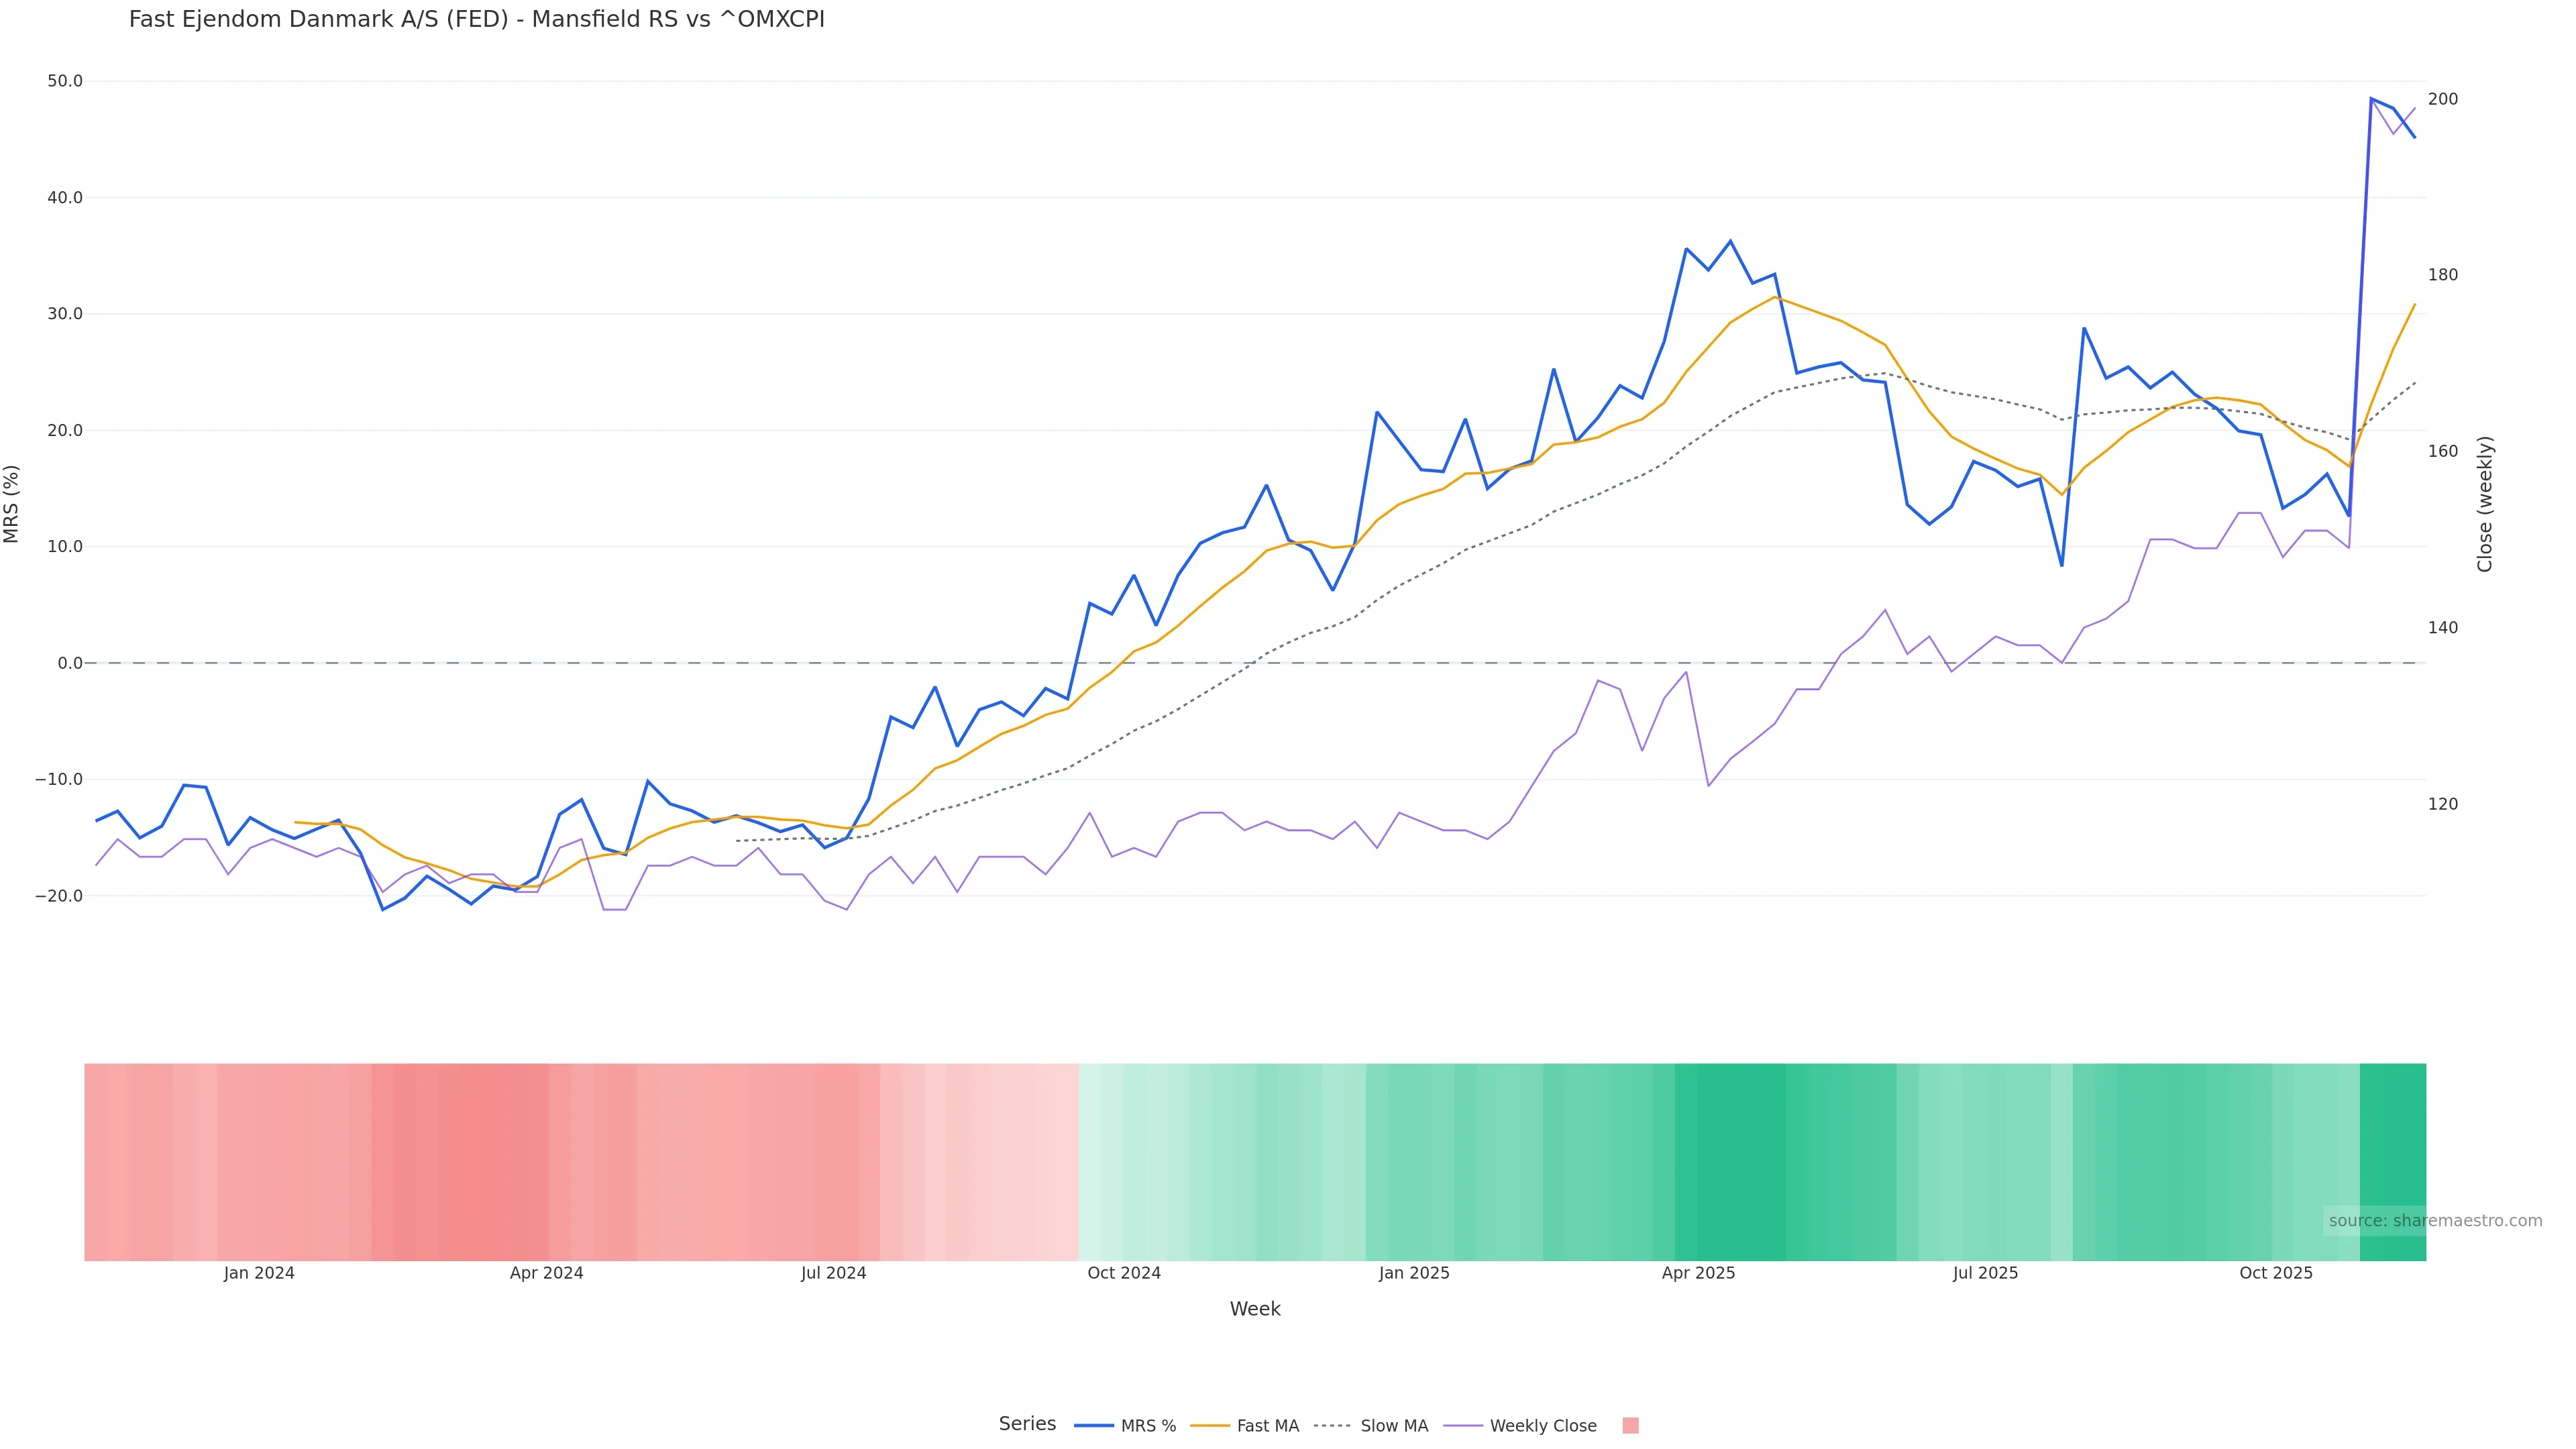Click the Jul 2024 x-axis label
Viewport: 2576px width, 1449px height.
tap(833, 1274)
